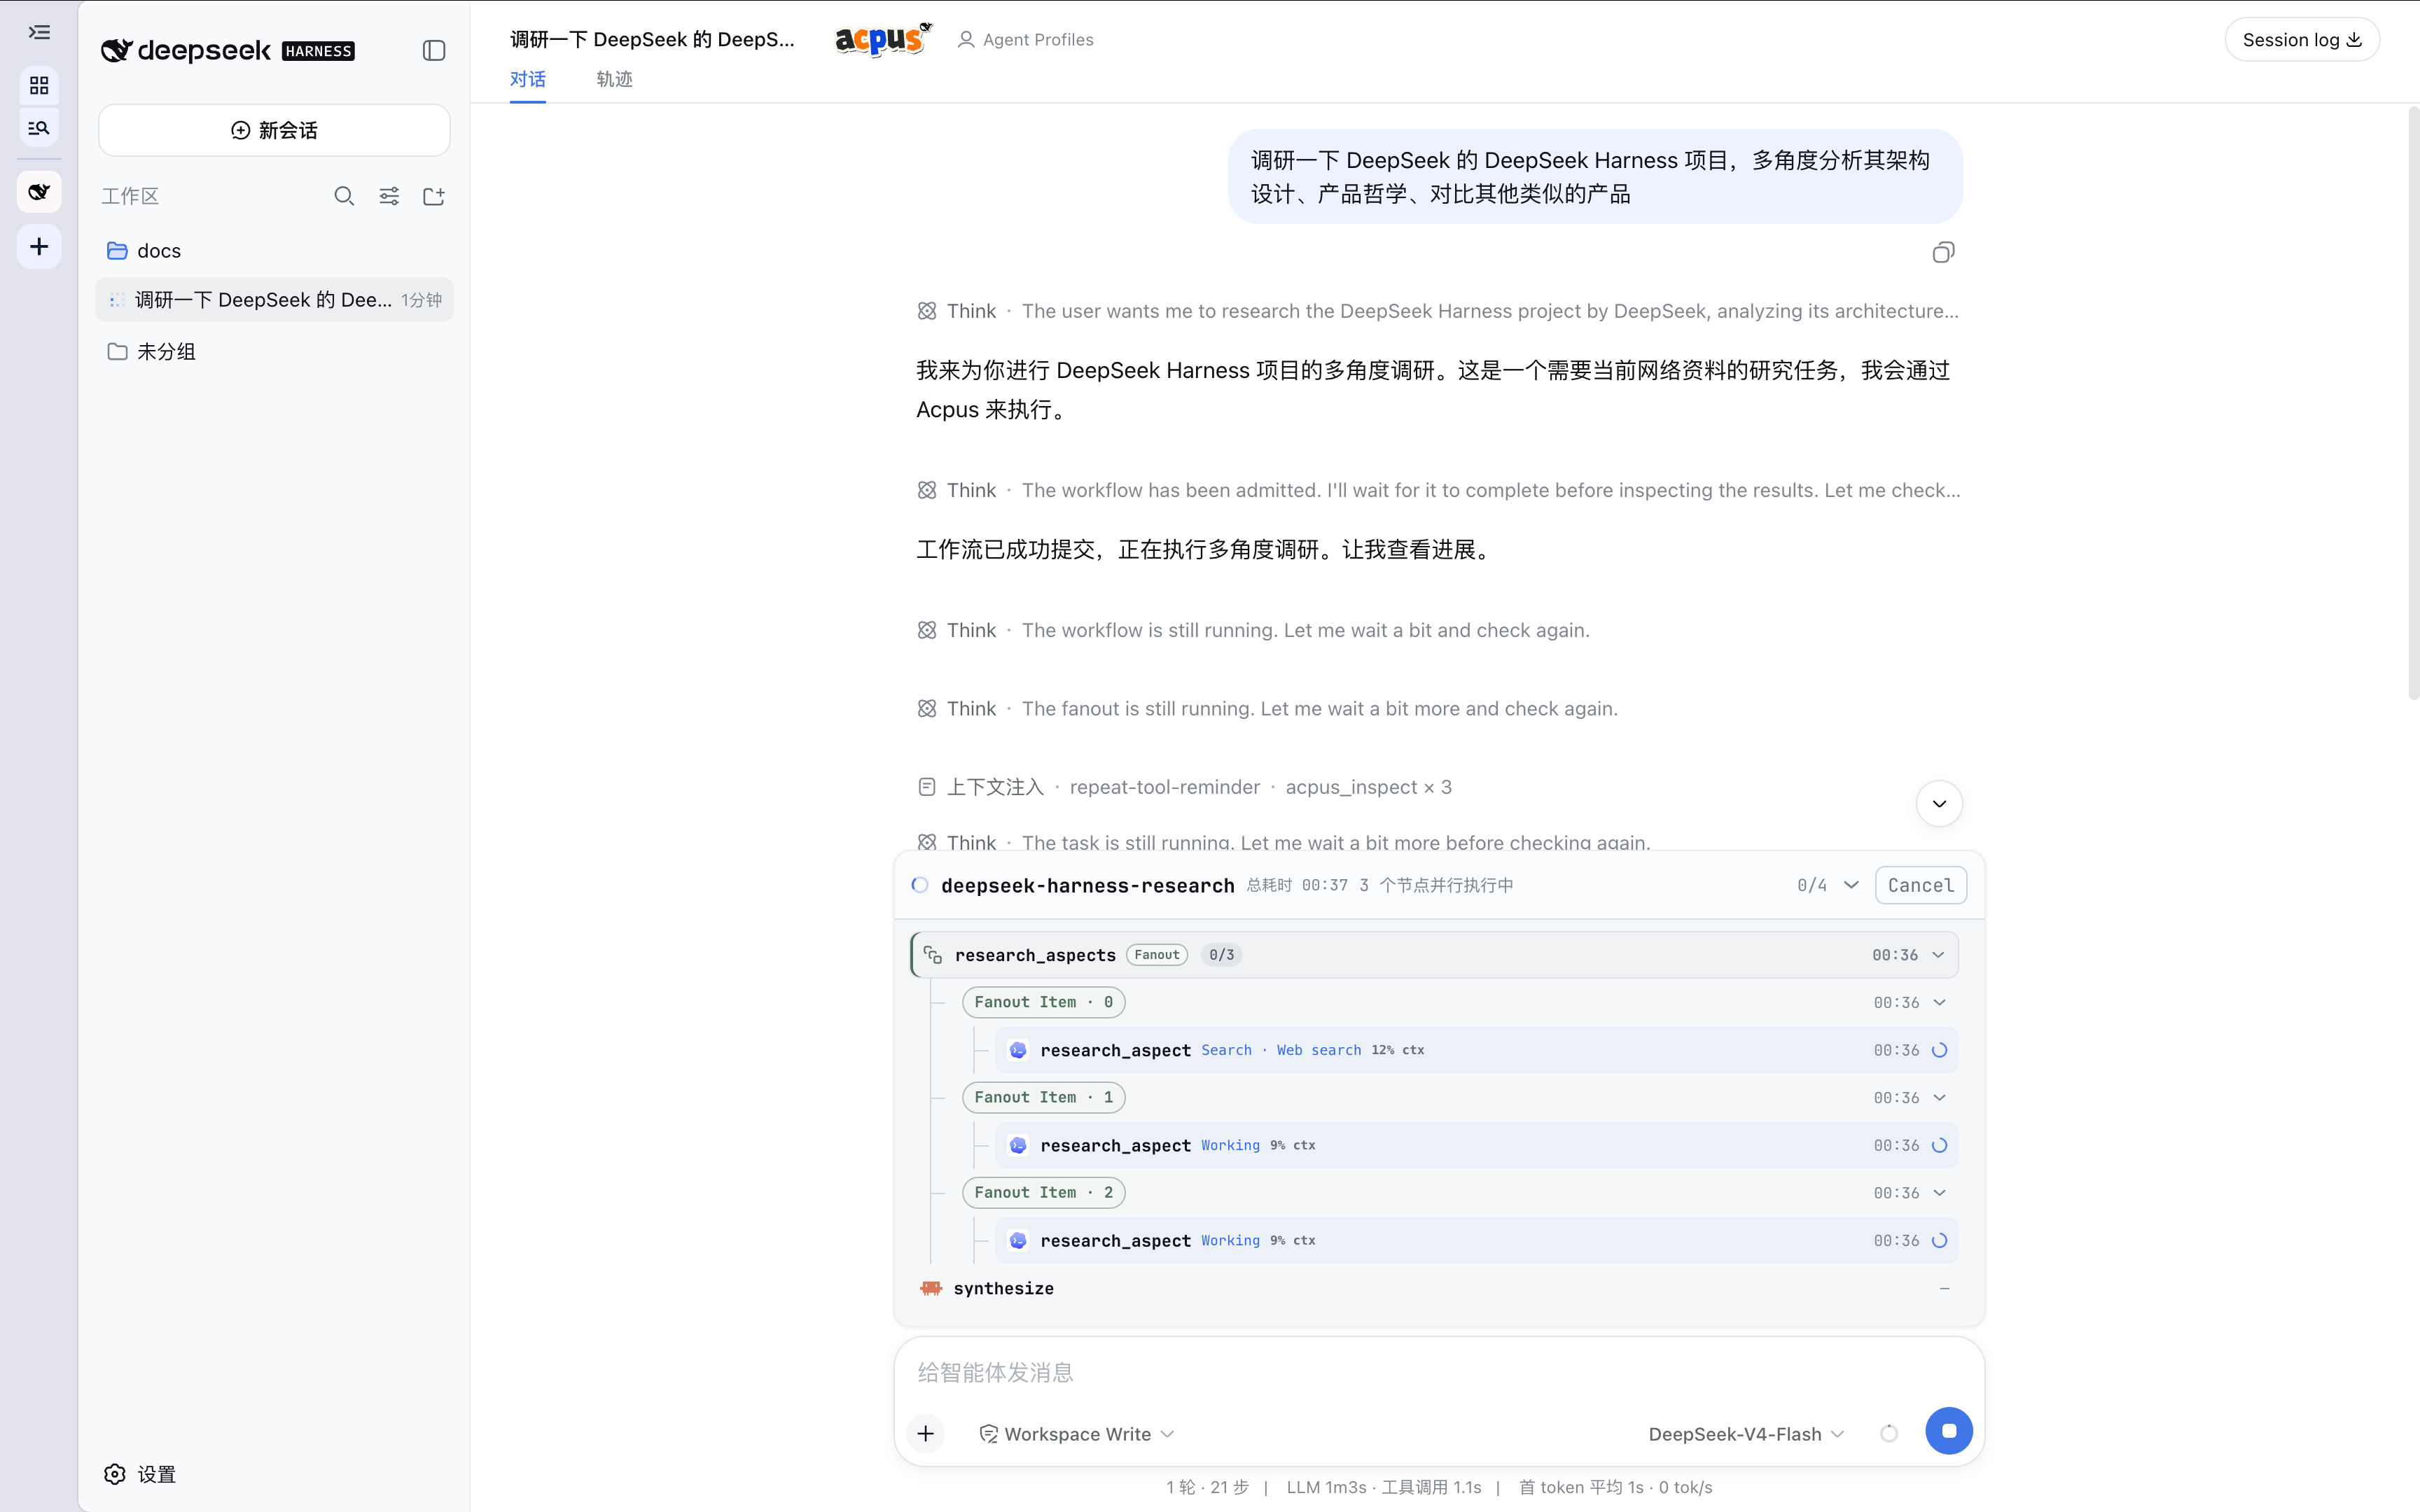Screen dimensions: 2420x1512
Task: Collapse the research_aspects fanout row
Action: pyautogui.click(x=1938, y=955)
